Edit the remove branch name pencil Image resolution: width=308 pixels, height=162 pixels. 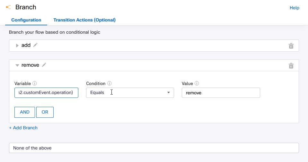click(x=44, y=65)
